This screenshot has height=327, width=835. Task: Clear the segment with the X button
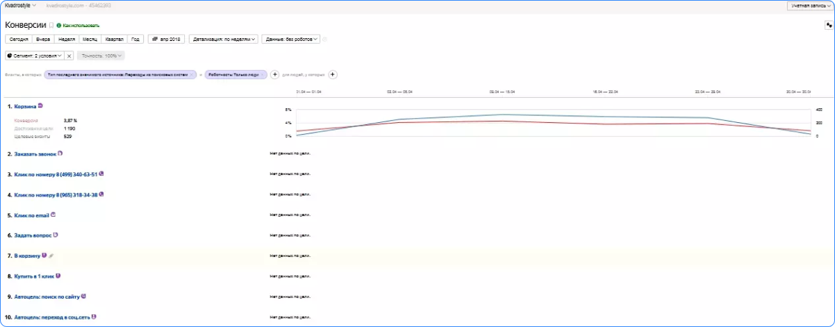(69, 56)
